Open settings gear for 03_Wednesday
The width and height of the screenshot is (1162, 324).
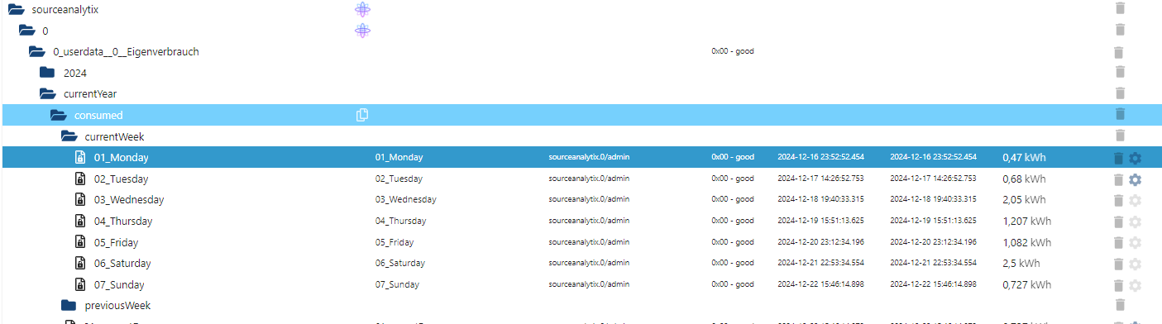tap(1135, 200)
